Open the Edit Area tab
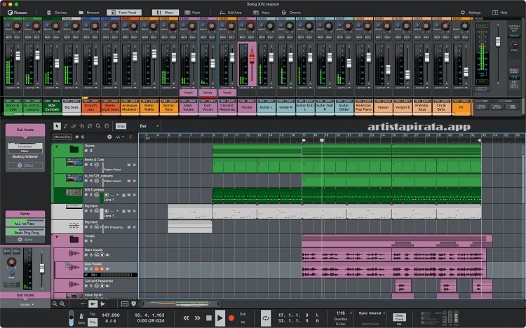 [x=231, y=13]
